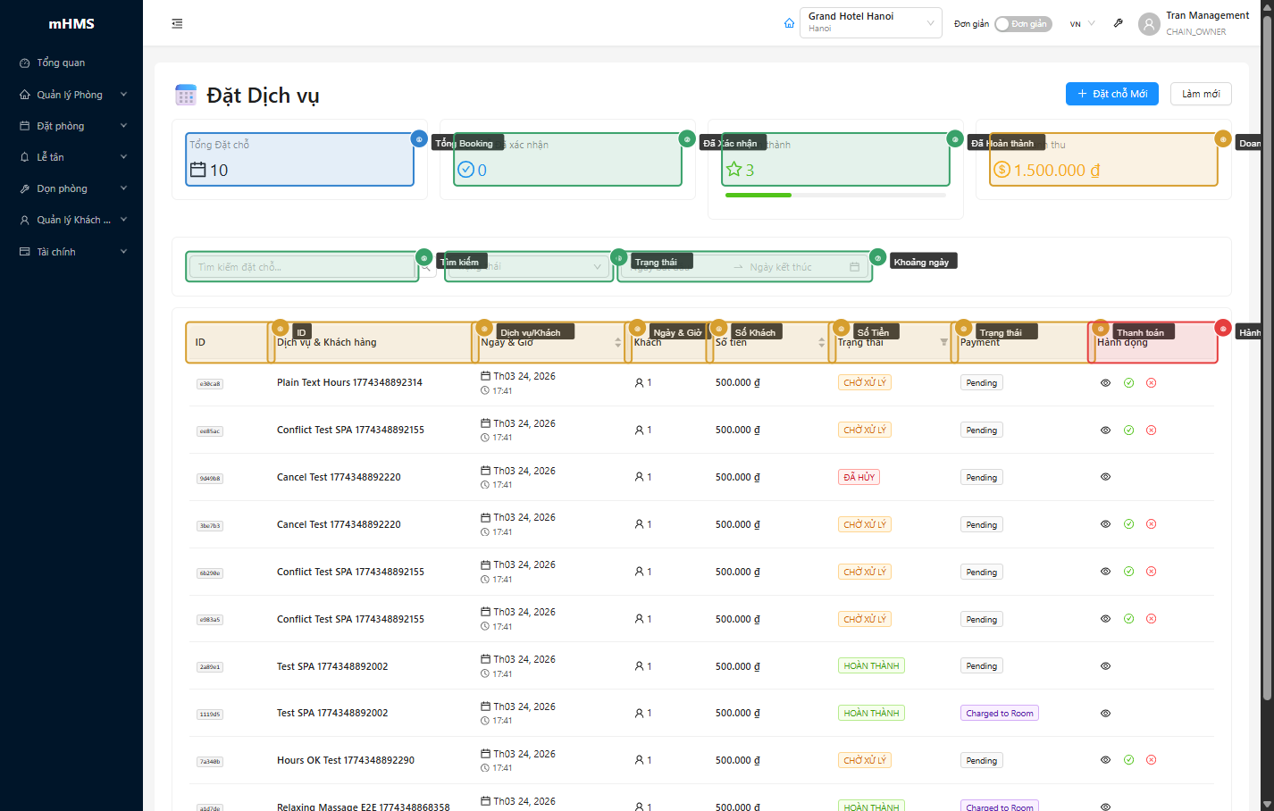Open the Grand Hotel Hanoi selector dropdown
This screenshot has height=811, width=1274.
click(x=870, y=23)
